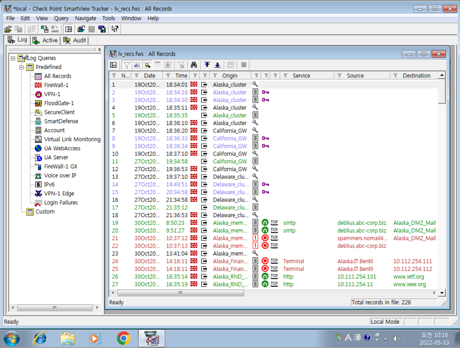
Task: Click destination www.ietf.org in record 26
Action: [x=408, y=277]
